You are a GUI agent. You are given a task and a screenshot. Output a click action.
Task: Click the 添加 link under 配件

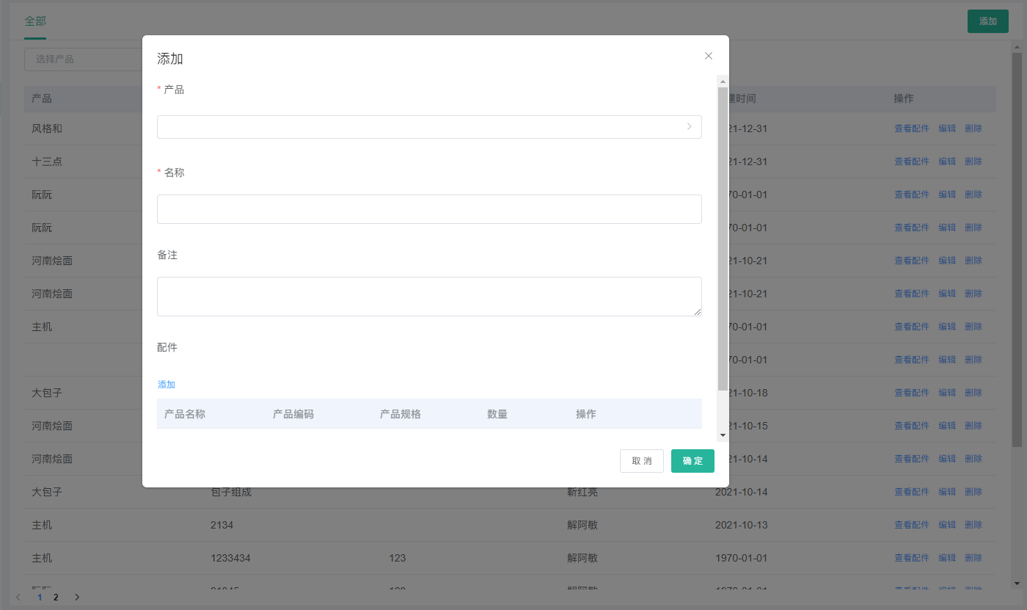pyautogui.click(x=167, y=385)
